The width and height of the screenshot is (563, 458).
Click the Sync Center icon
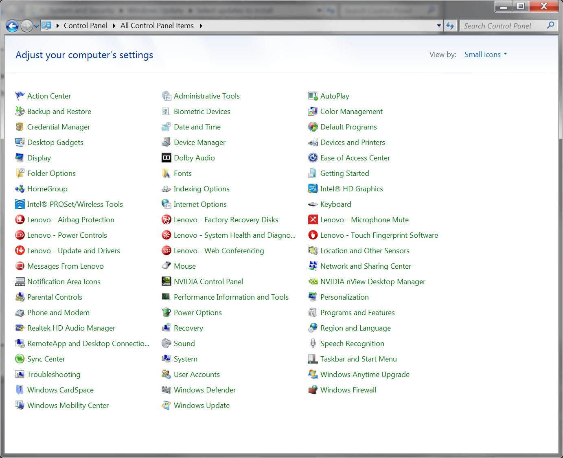pos(20,359)
